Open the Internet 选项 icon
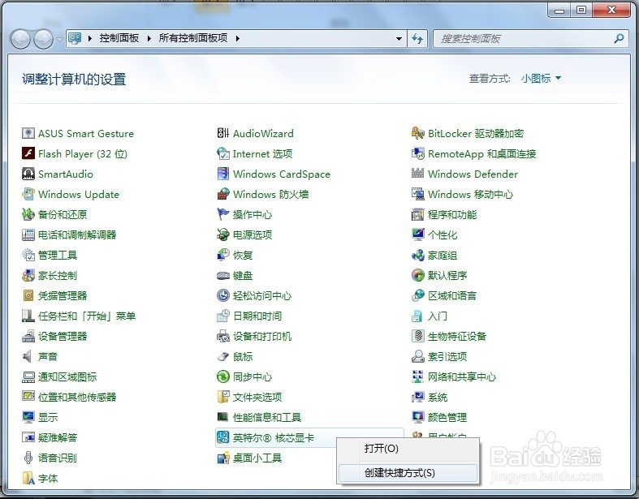 (223, 153)
